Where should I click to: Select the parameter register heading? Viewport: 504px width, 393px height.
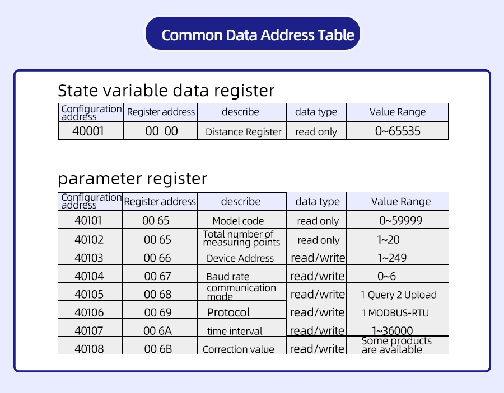click(132, 179)
